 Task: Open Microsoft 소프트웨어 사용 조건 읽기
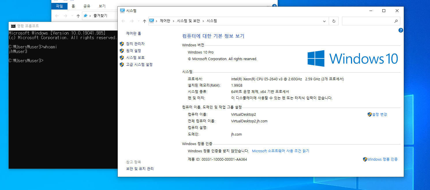pyautogui.click(x=281, y=151)
